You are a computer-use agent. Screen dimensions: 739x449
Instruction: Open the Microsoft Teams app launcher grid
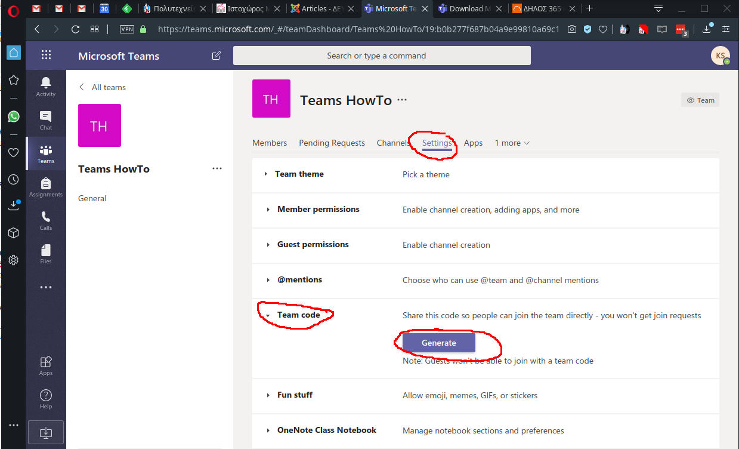pos(46,56)
